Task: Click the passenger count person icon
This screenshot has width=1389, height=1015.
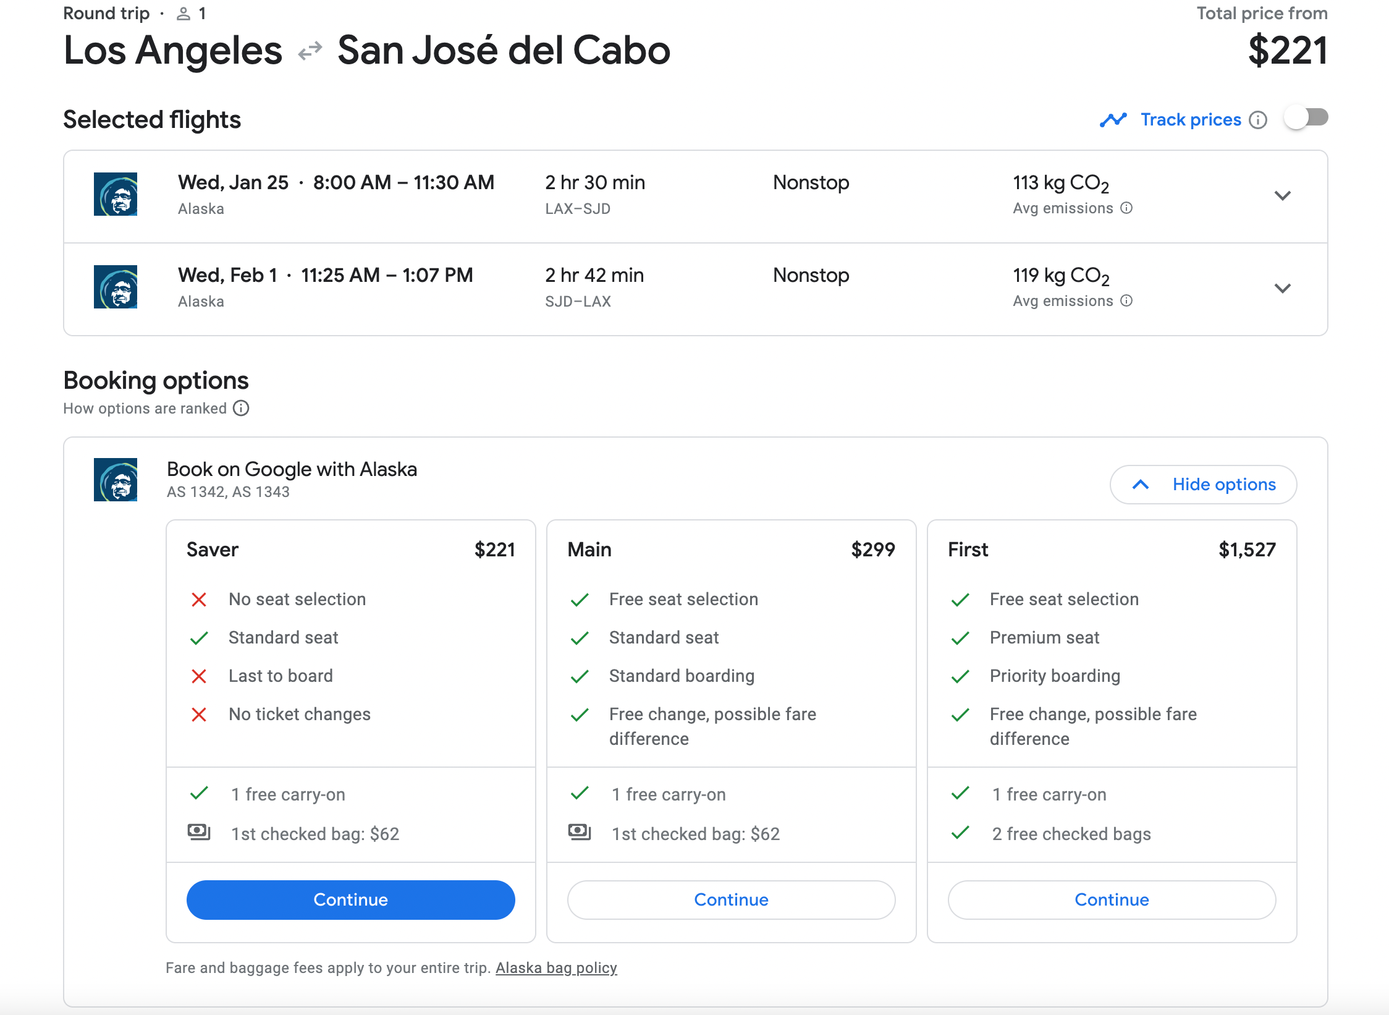Action: click(x=184, y=14)
